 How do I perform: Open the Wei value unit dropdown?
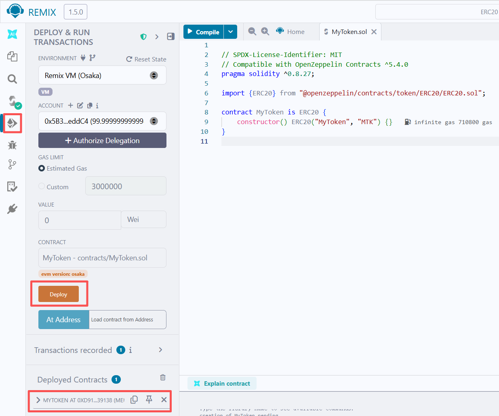point(144,220)
